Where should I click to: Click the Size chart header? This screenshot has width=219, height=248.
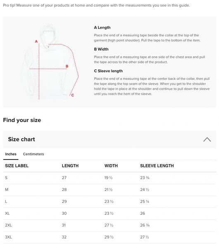[109, 139]
